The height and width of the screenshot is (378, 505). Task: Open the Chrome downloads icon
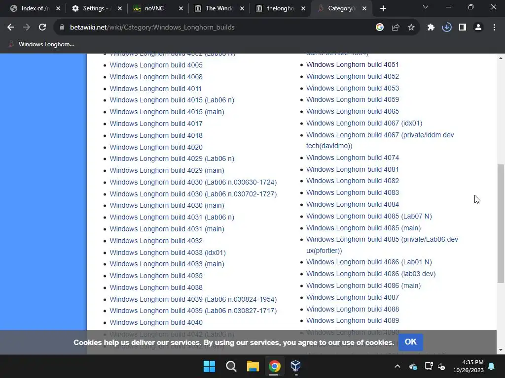447,28
